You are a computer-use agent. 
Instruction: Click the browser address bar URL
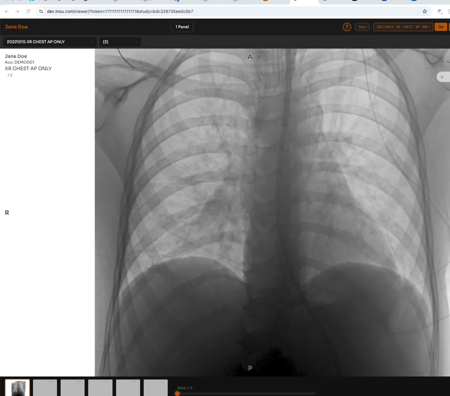point(120,11)
